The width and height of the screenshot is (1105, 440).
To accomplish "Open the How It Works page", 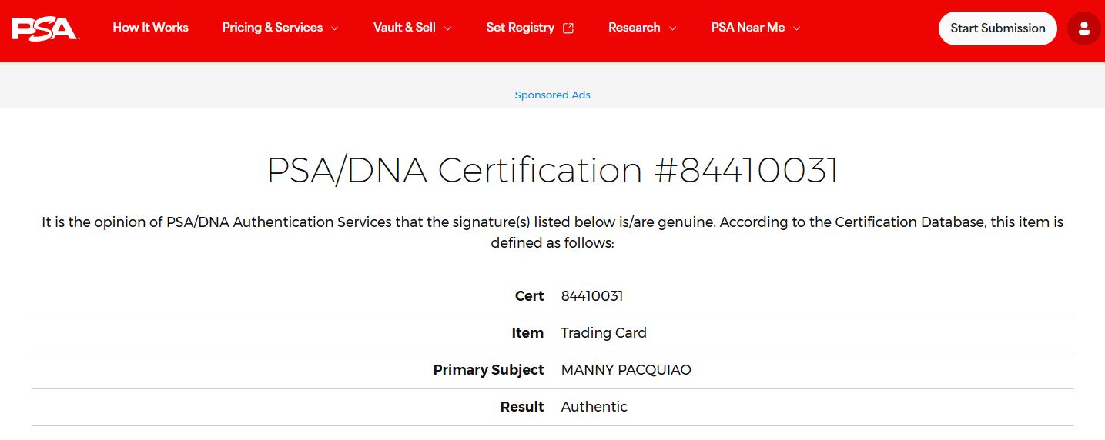I will point(150,28).
